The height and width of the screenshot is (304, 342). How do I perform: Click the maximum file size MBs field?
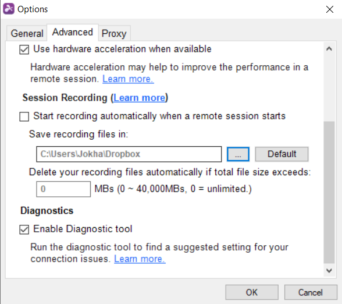[x=63, y=189]
